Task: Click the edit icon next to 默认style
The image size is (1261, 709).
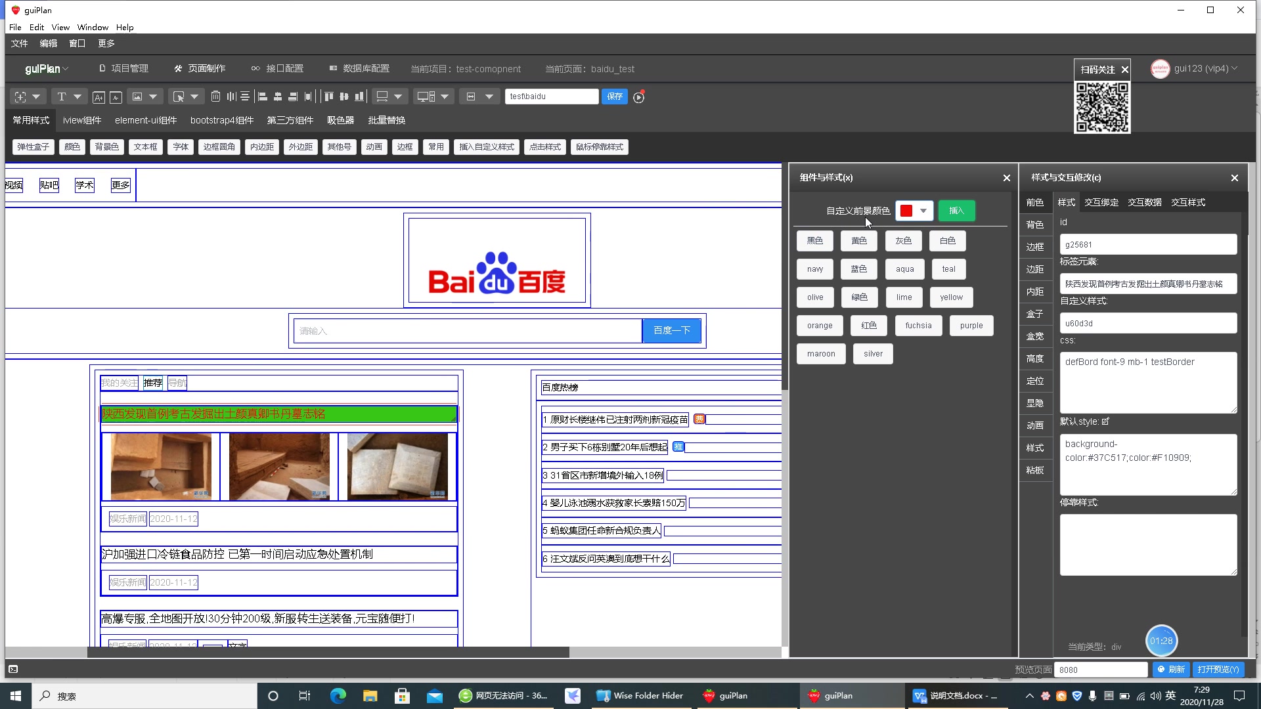Action: click(x=1105, y=421)
